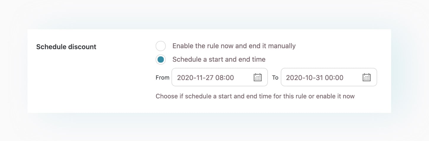Click the "Schedule discount" heading
The image size is (429, 141).
coord(66,47)
